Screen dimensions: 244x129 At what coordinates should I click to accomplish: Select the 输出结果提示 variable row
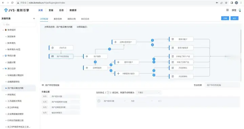click(61, 113)
